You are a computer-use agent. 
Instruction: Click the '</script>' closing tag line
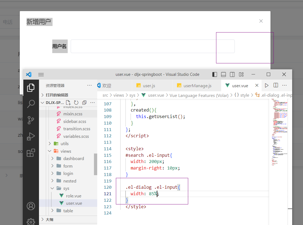click(137, 136)
